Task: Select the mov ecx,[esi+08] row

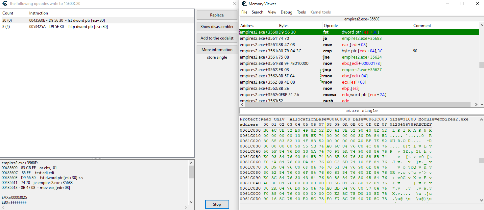Action: 359,82
